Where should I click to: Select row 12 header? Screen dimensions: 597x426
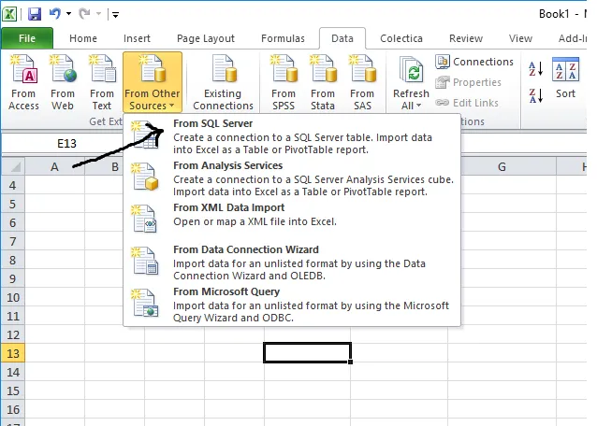coord(13,334)
